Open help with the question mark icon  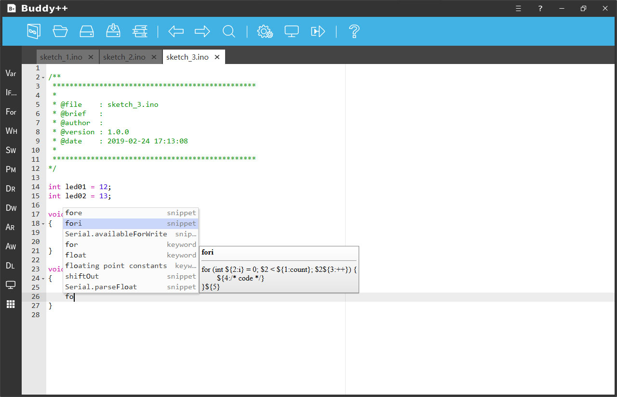coord(354,31)
